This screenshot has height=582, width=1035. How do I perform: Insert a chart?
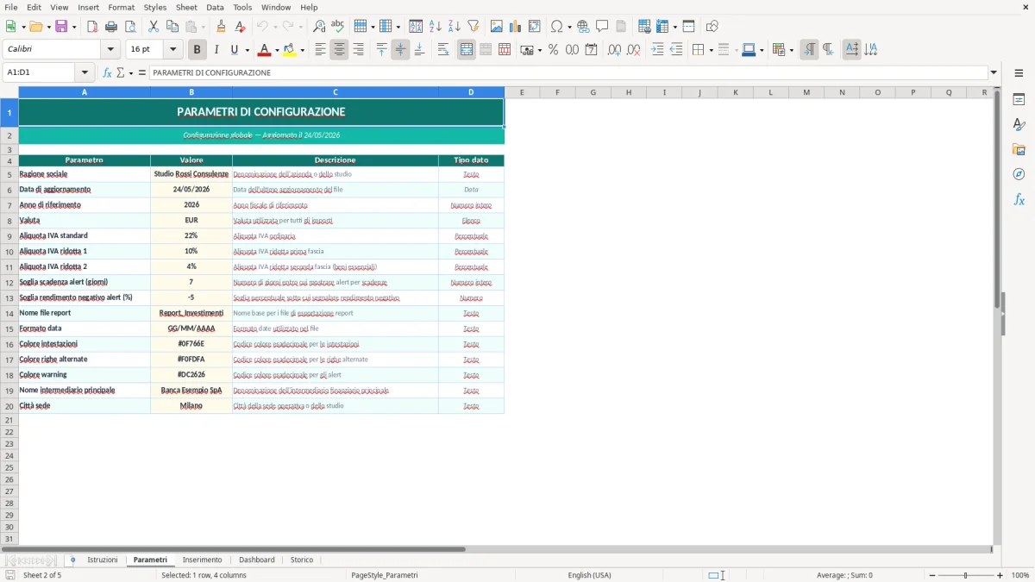tap(516, 27)
